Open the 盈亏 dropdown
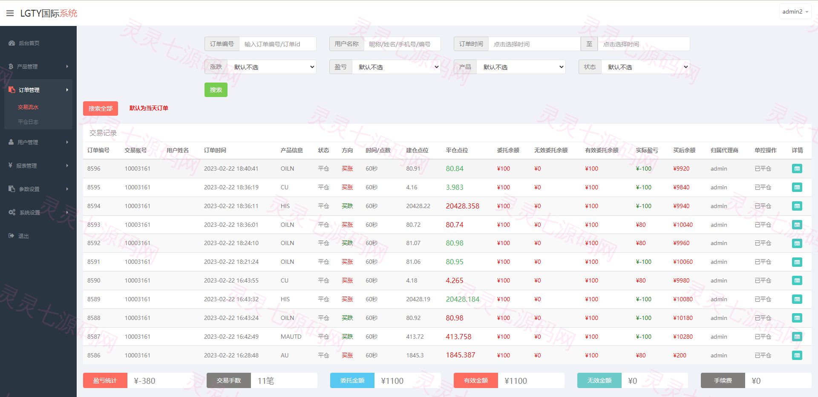Viewport: 818px width, 397px height. tap(396, 67)
